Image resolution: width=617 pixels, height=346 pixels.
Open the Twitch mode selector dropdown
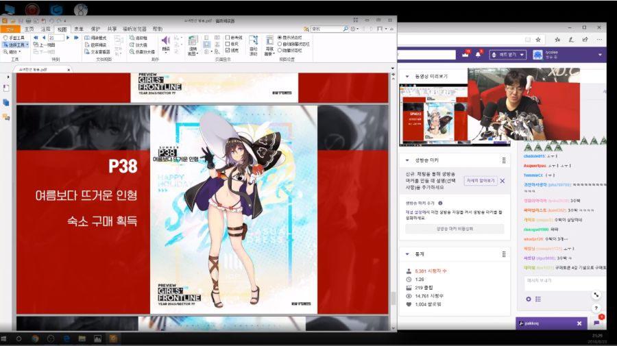(507, 55)
